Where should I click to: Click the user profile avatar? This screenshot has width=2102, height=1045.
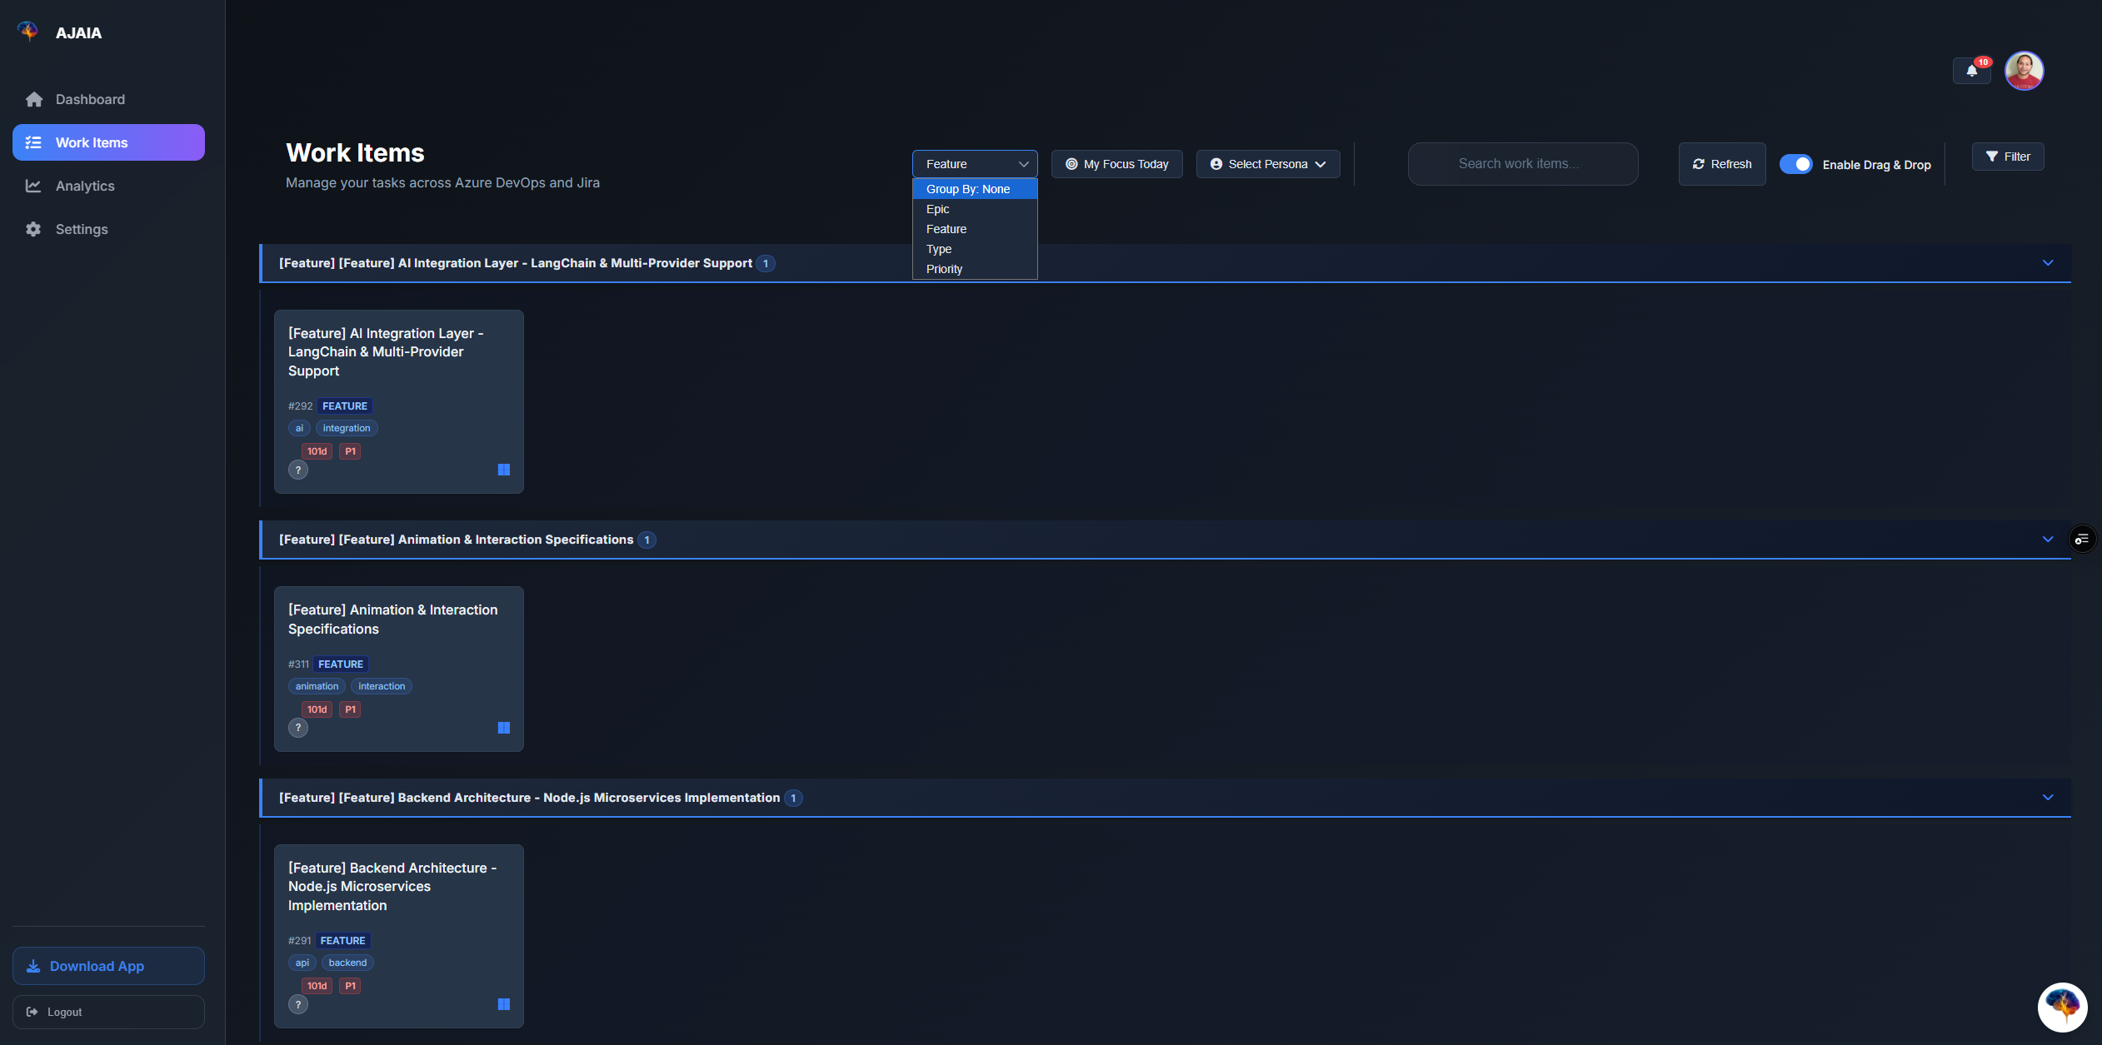[x=2024, y=71]
